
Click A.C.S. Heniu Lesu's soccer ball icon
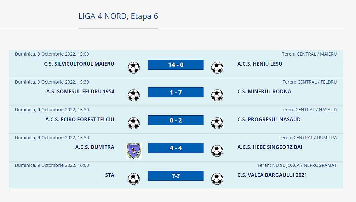click(217, 68)
